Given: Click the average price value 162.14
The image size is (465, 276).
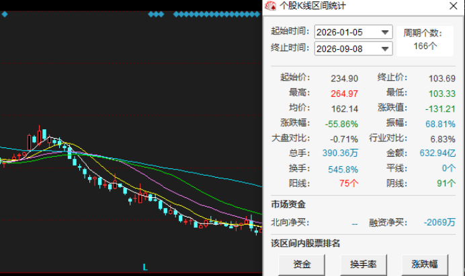Looking at the screenshot, I should (345, 109).
